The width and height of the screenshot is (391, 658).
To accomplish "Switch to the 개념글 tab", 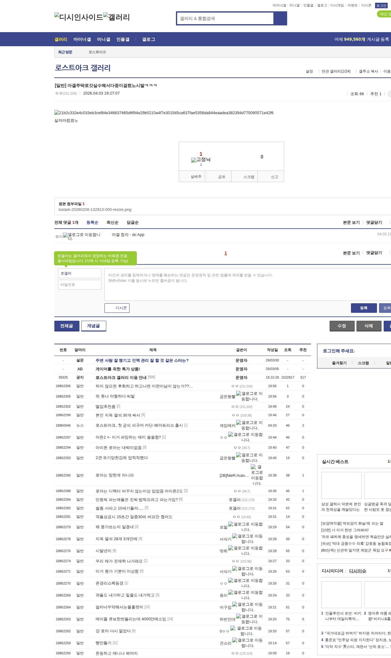I will (x=93, y=326).
